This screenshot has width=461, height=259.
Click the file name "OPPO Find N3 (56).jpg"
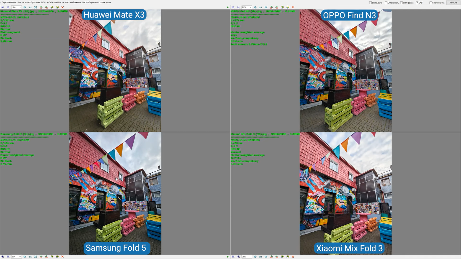tap(247, 11)
